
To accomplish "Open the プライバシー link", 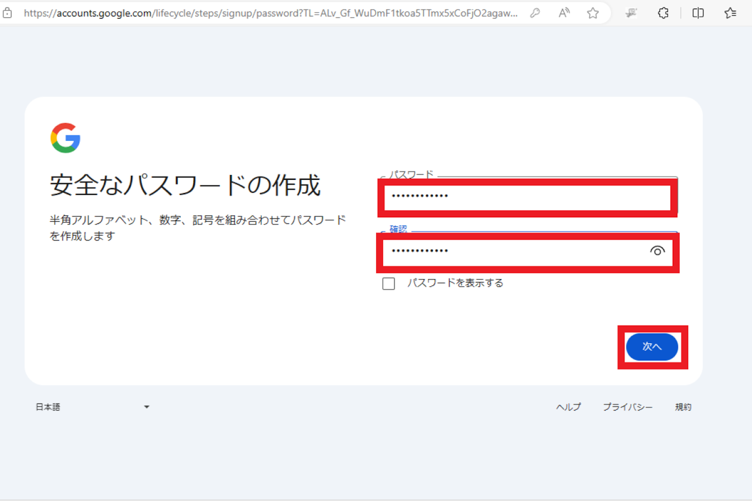I will (628, 407).
